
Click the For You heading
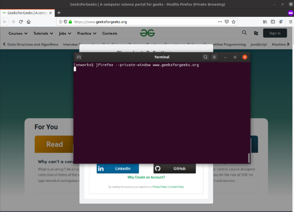tap(46, 127)
